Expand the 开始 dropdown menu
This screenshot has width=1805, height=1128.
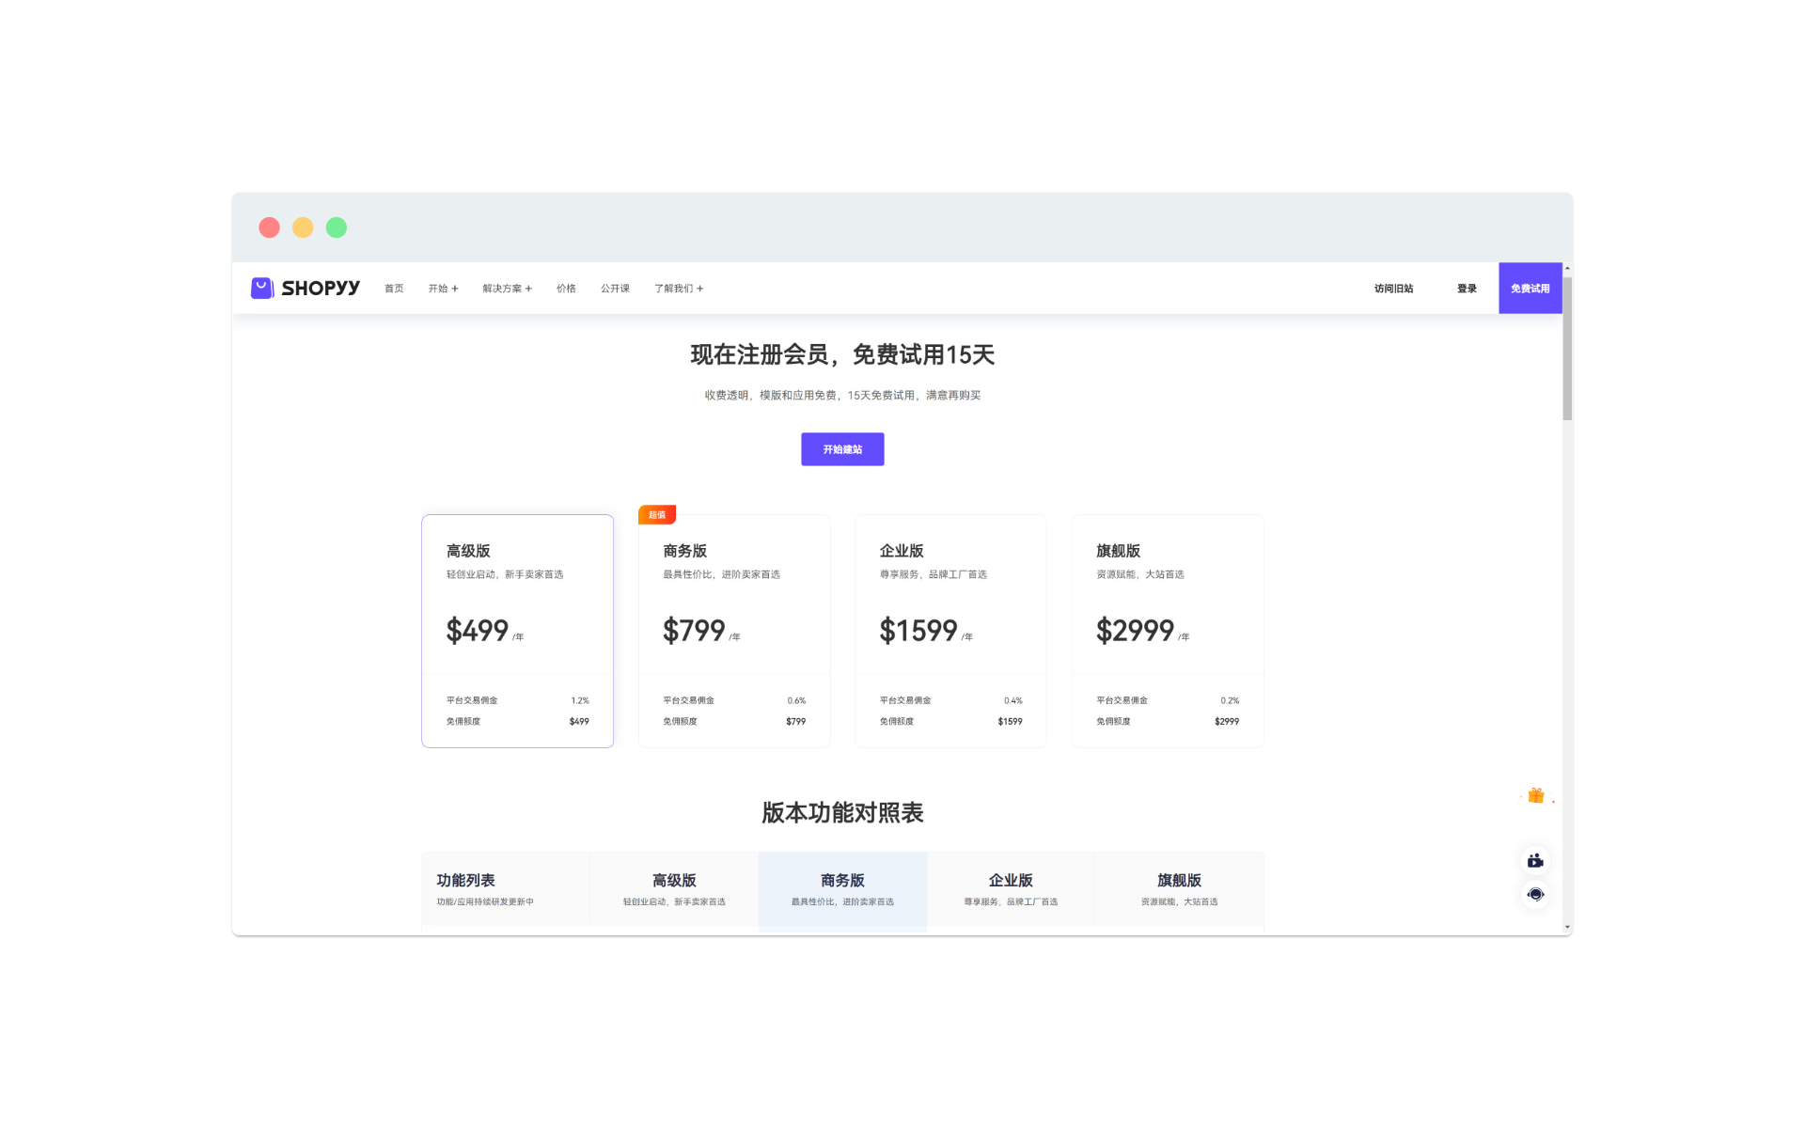point(443,289)
